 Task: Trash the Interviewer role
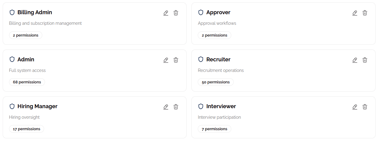(x=365, y=107)
